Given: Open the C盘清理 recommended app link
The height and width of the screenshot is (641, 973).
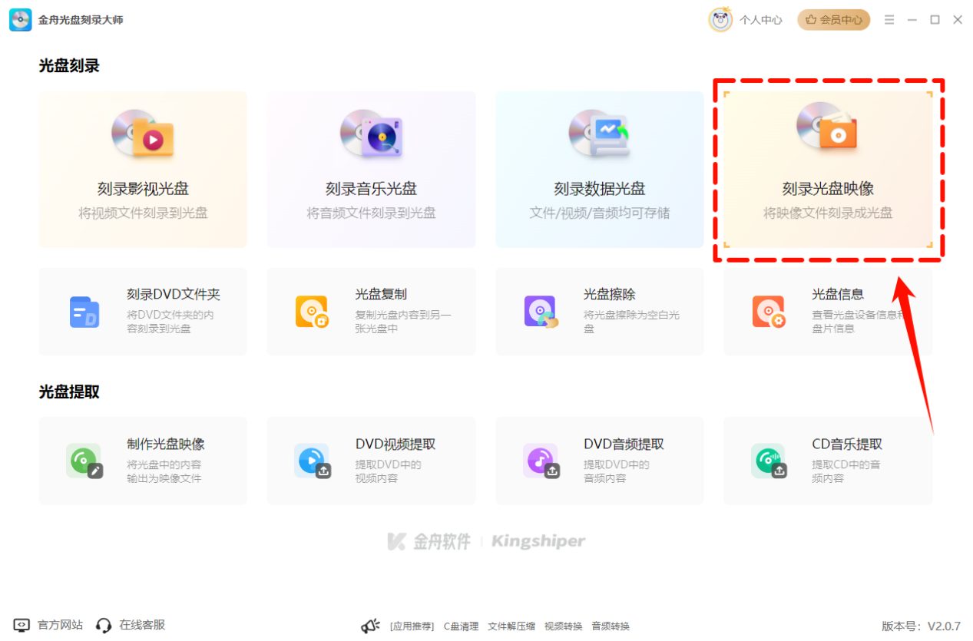Looking at the screenshot, I should (461, 626).
